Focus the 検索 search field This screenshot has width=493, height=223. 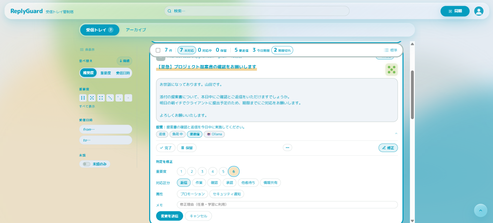(x=257, y=11)
